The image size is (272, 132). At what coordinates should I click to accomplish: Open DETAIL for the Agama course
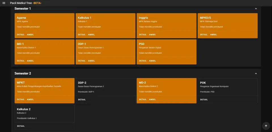tap(21, 34)
